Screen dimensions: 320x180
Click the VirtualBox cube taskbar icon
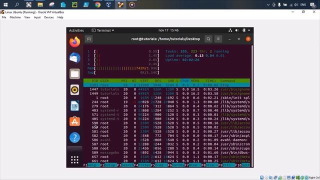[109, 4]
